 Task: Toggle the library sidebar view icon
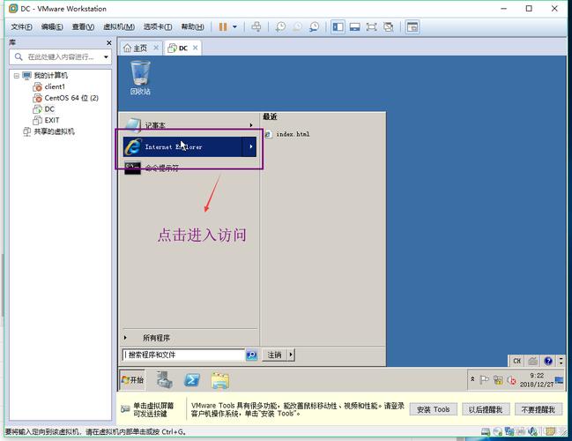(x=338, y=27)
